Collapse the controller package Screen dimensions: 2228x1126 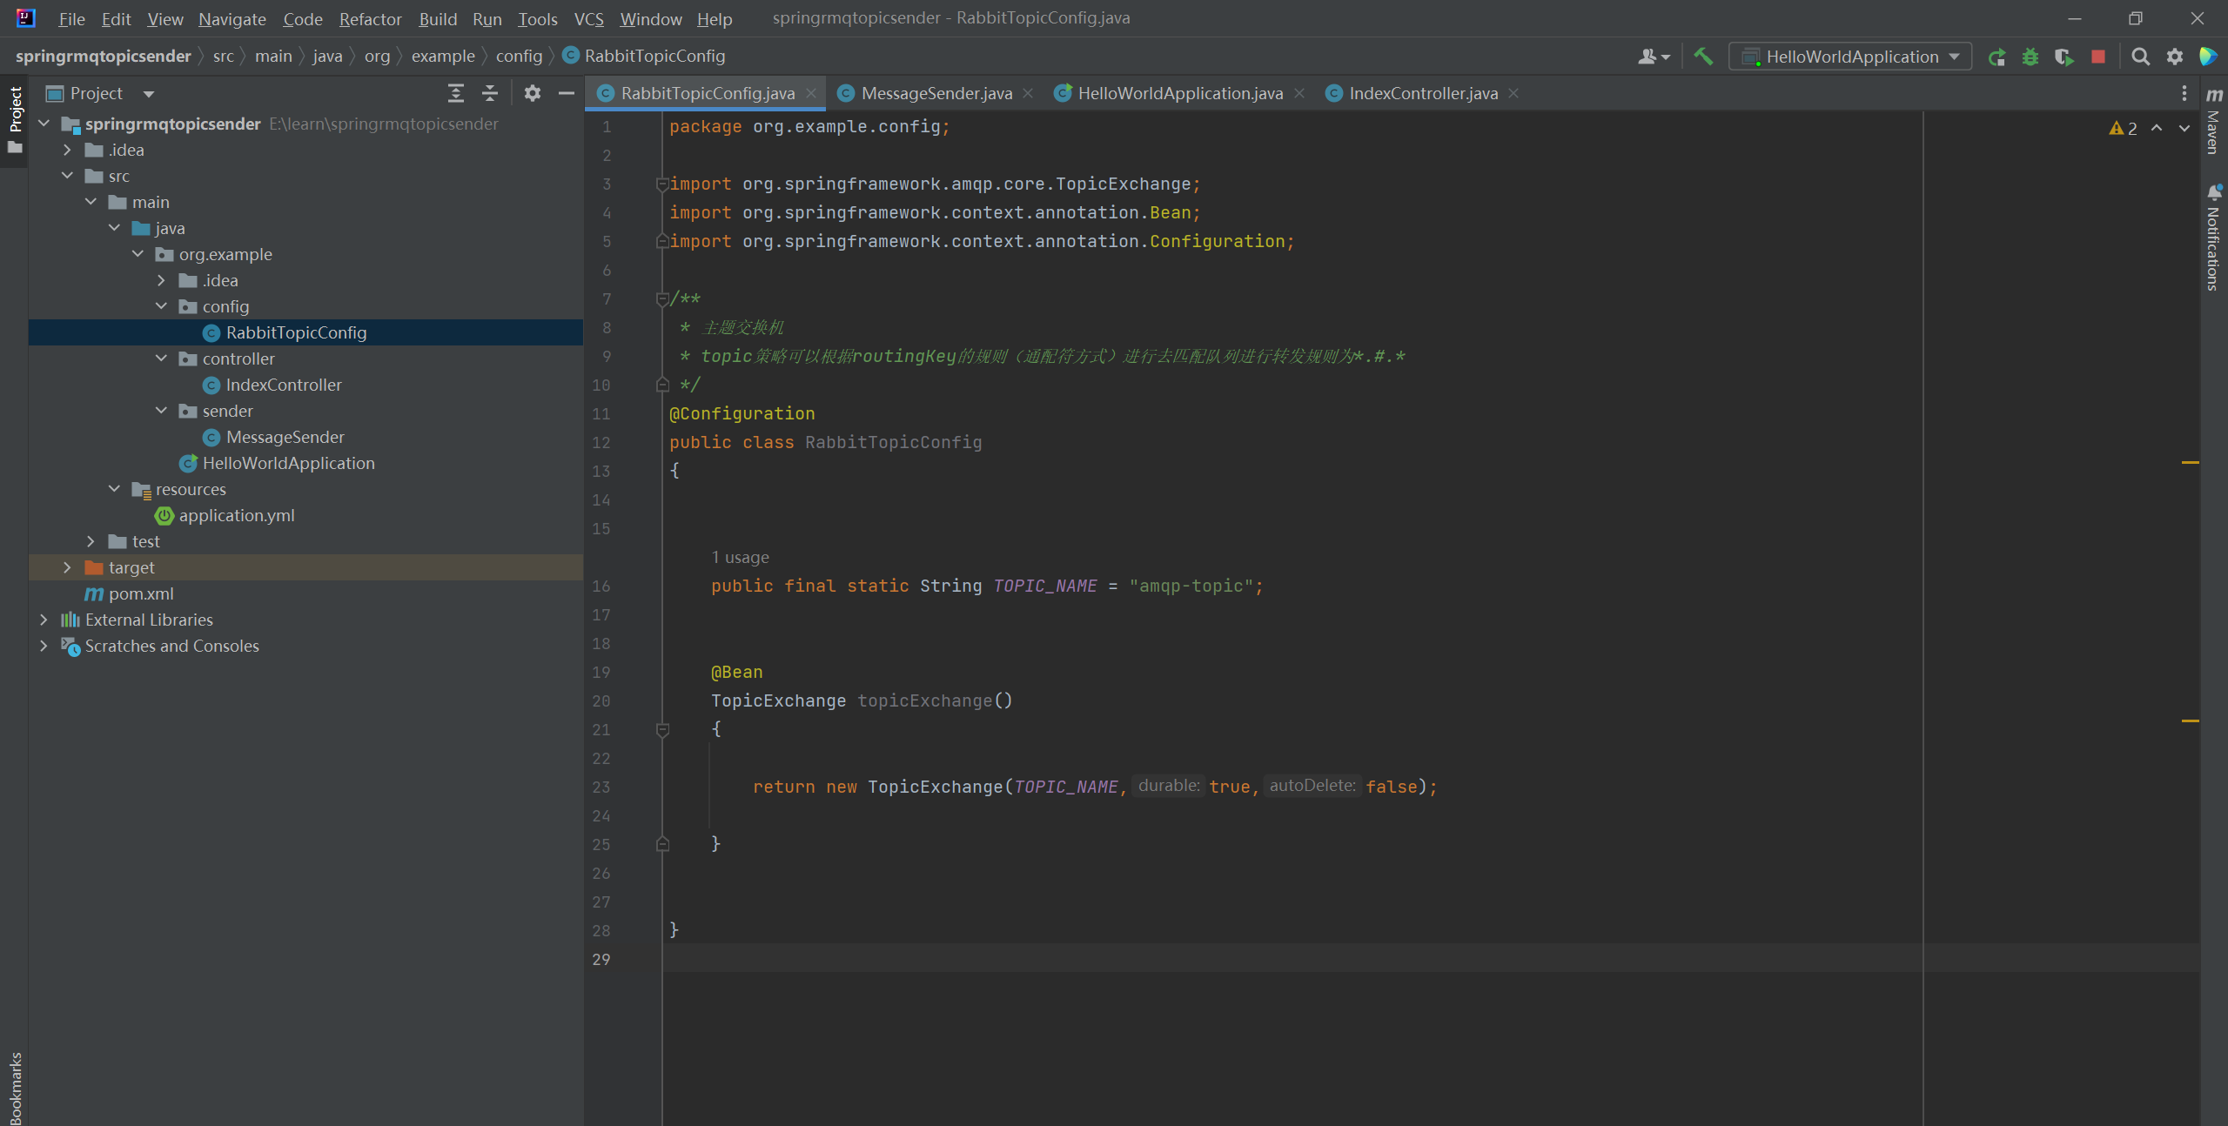coord(161,359)
